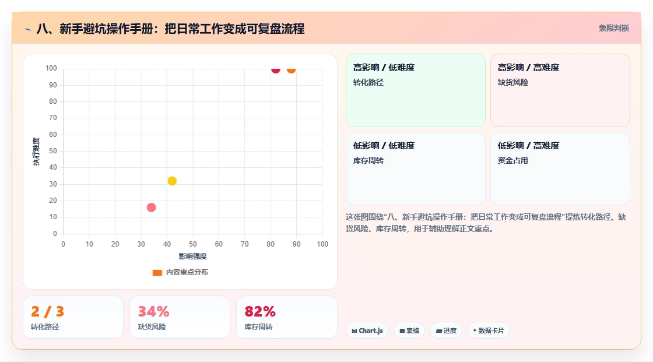Click the section title 八、新手避坑操作手册

coord(170,29)
